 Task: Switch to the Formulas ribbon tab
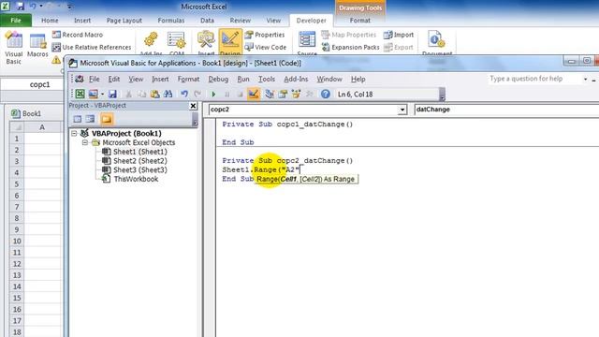(170, 21)
